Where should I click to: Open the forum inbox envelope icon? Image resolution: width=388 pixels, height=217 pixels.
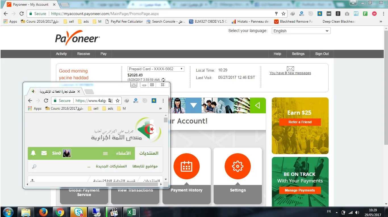pyautogui.click(x=44, y=153)
